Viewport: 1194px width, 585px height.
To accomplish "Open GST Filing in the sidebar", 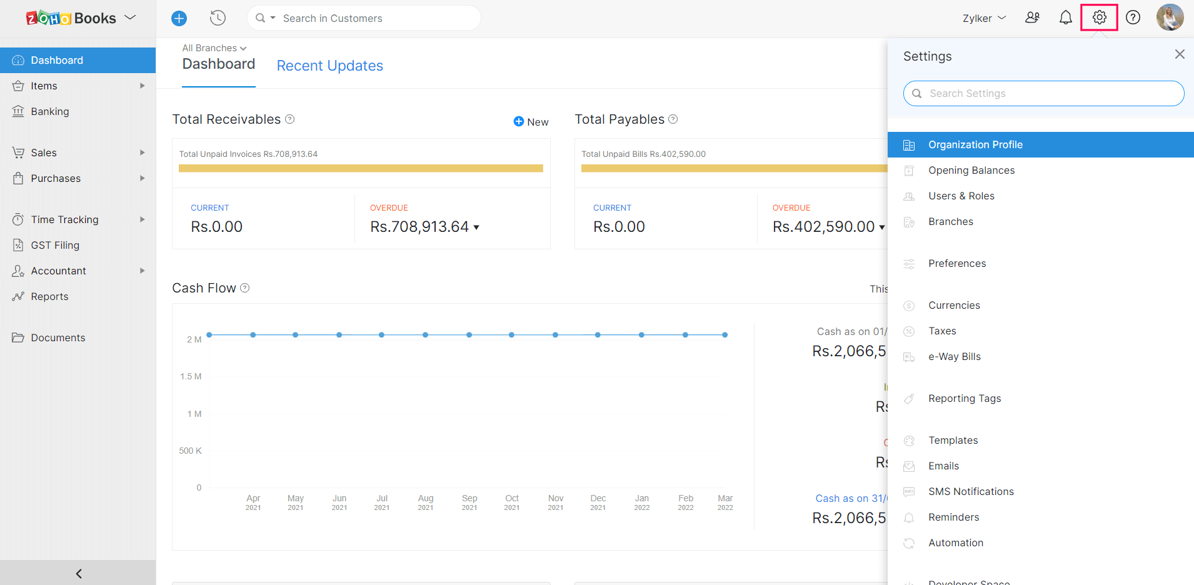I will pos(55,245).
